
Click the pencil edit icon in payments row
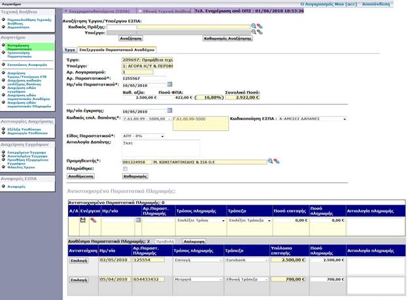[93, 221]
